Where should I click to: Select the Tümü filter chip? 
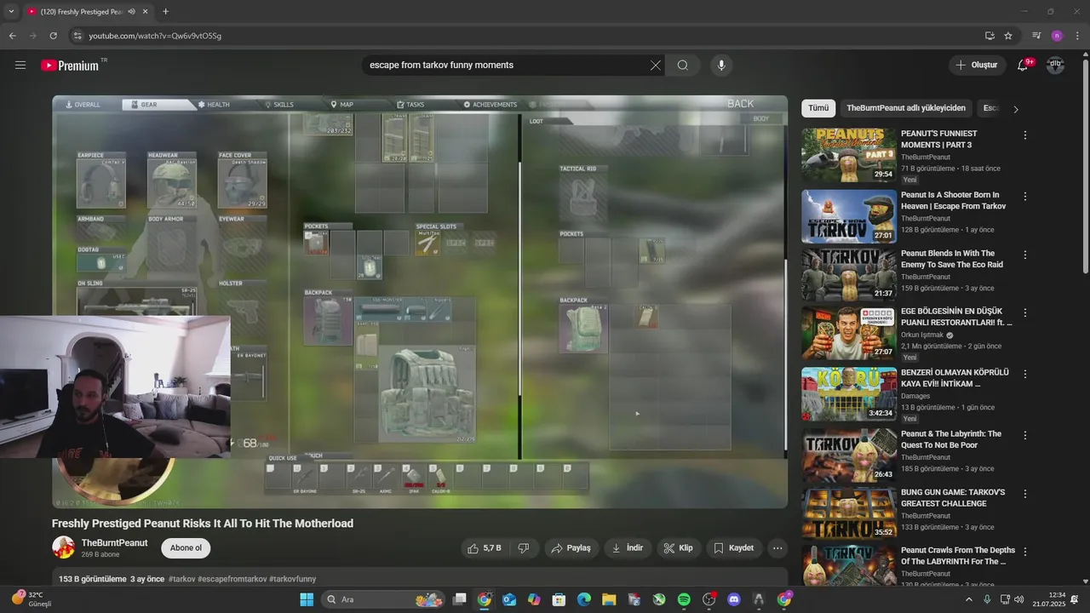pyautogui.click(x=818, y=108)
